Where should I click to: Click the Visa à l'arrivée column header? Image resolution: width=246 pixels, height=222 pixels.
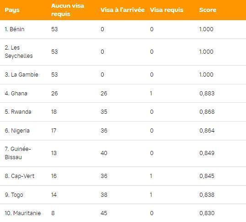click(123, 10)
